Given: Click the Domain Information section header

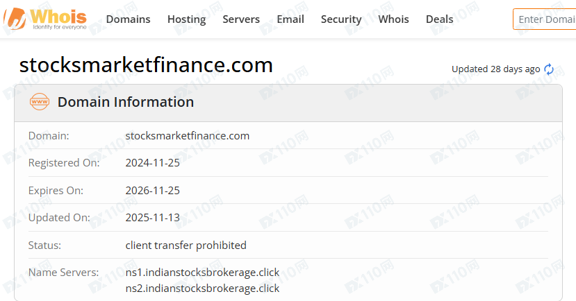Looking at the screenshot, I should pyautogui.click(x=126, y=102).
